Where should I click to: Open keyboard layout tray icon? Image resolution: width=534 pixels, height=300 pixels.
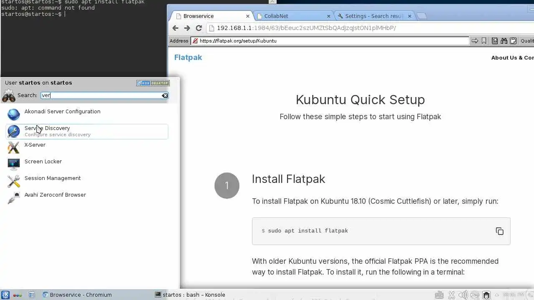point(439,295)
